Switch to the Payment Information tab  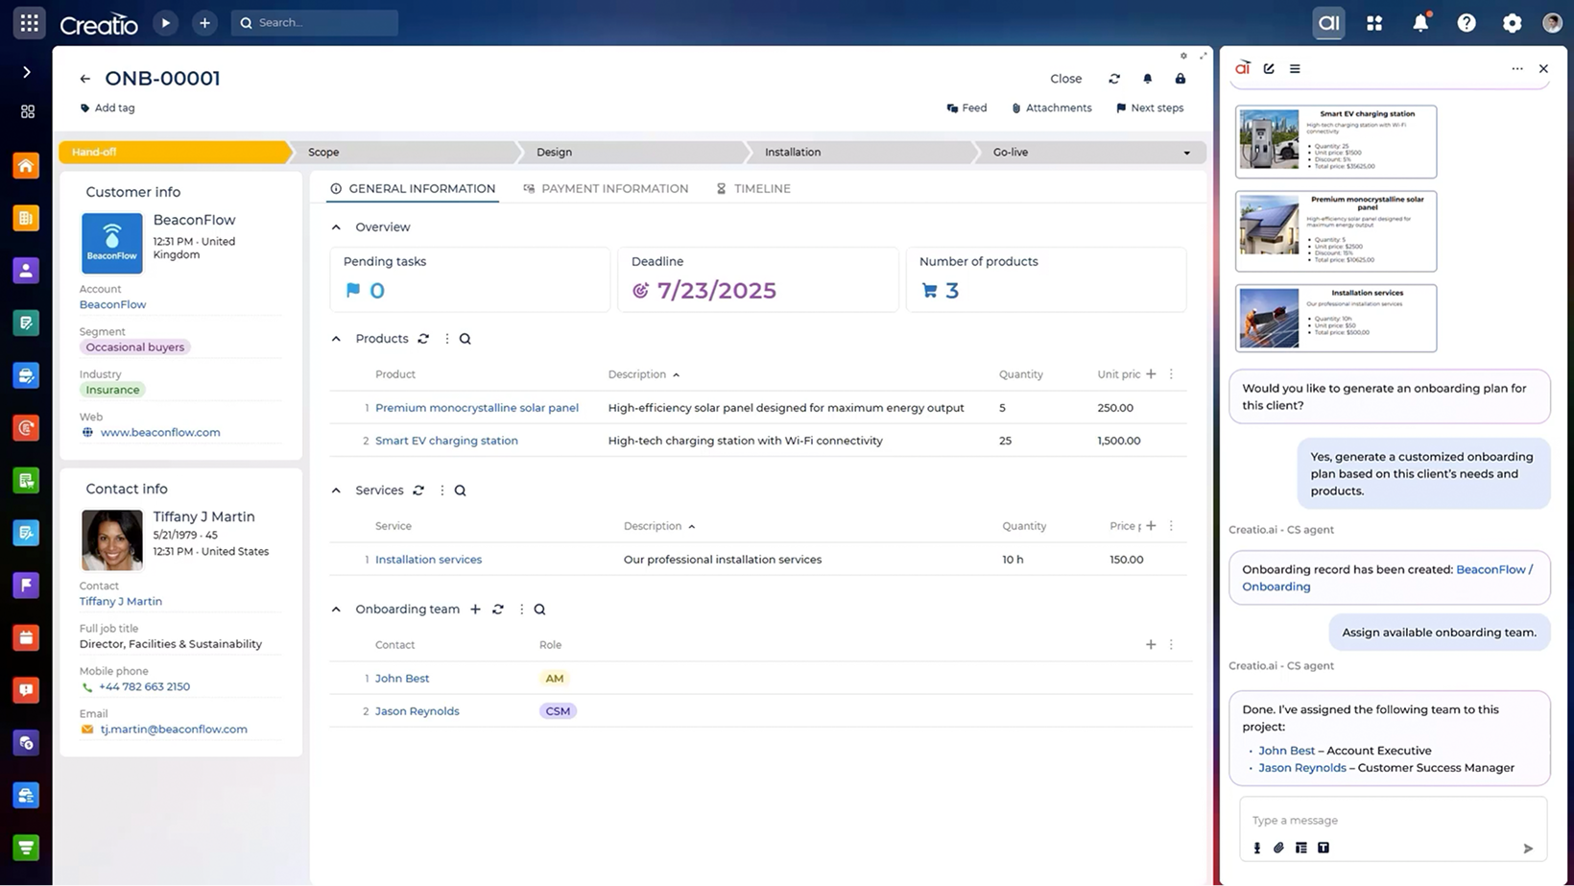614,188
